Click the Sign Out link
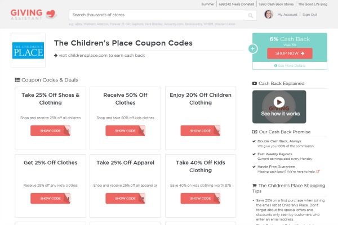The width and height of the screenshot is (338, 225). tap(309, 15)
